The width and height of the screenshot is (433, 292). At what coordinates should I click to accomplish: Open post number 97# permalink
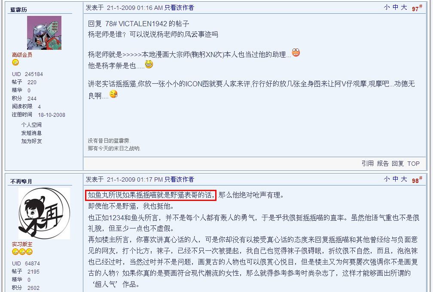click(x=417, y=8)
